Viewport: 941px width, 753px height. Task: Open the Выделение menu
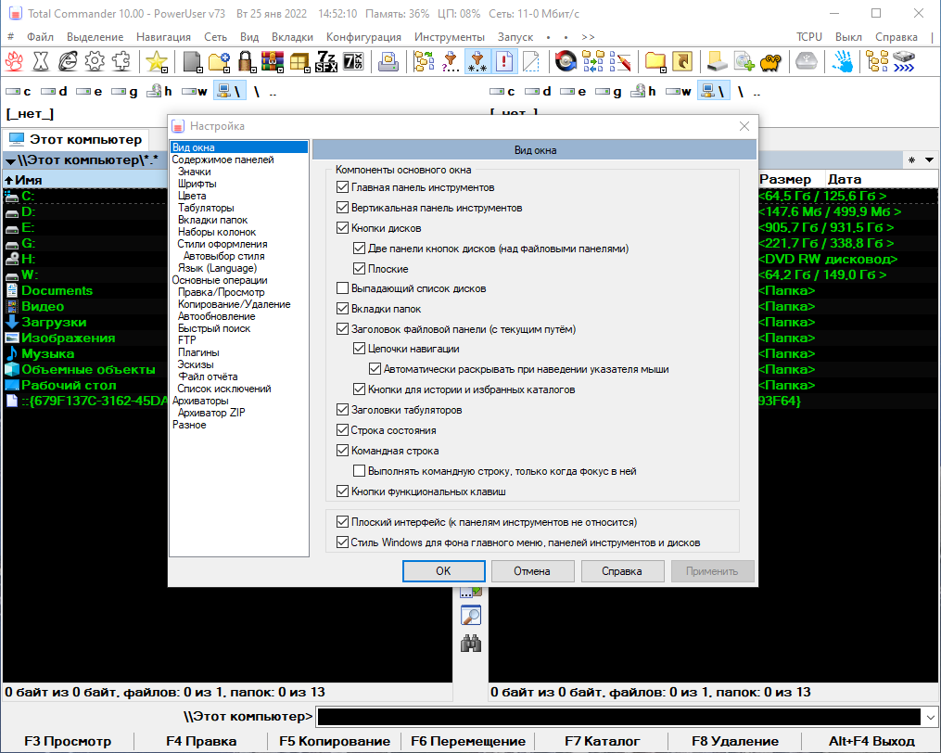pos(95,36)
